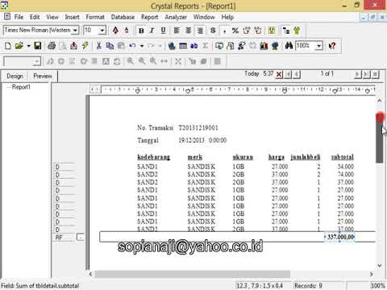Toggle the percent sign format

235,31
